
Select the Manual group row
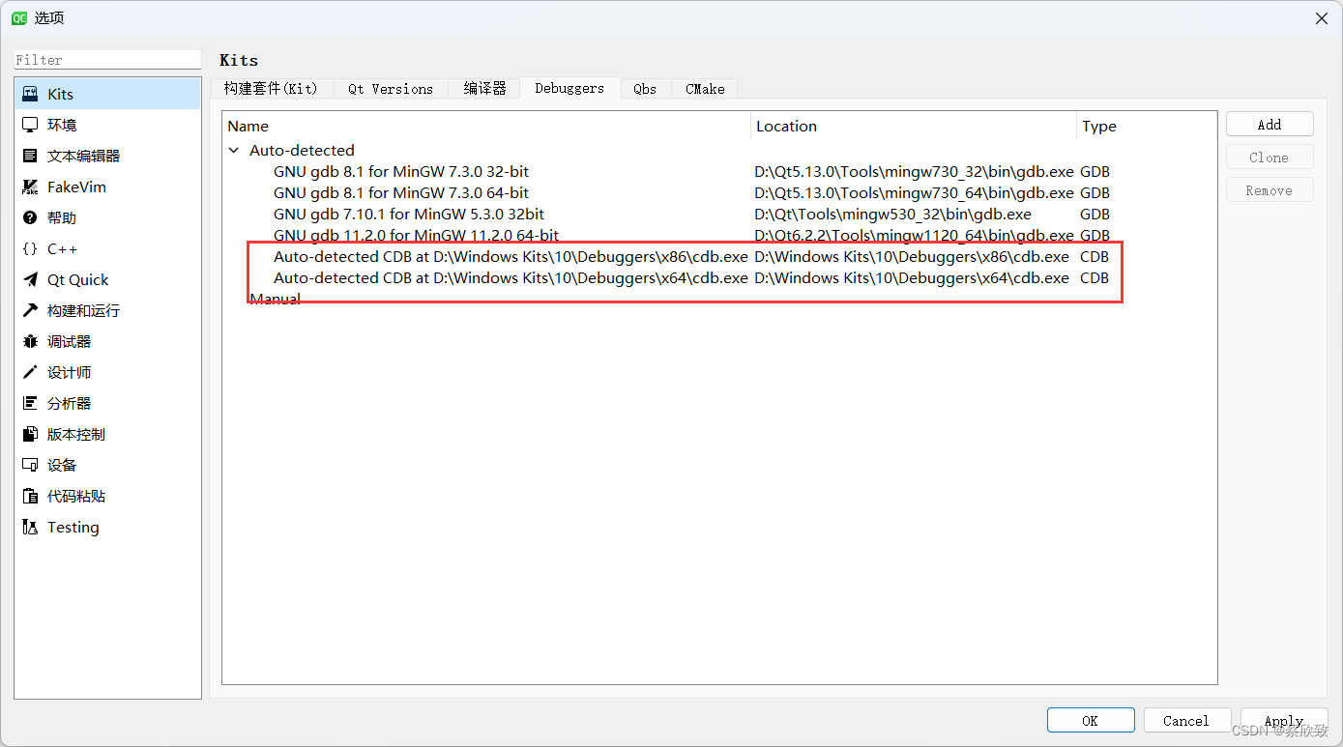tap(275, 299)
